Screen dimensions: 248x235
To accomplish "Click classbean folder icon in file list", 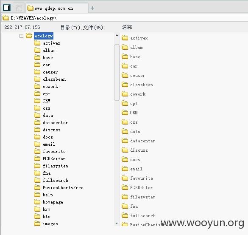I will [x=125, y=85].
